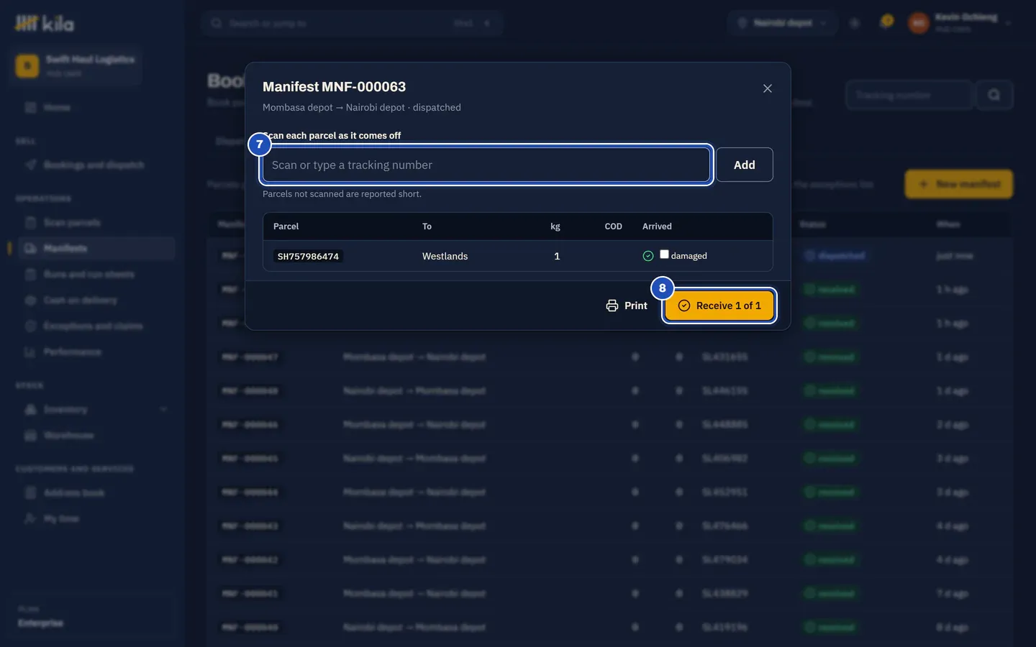Screen dimensions: 1036x647
Task: Open the notifications bell in the top bar
Action: click(x=886, y=23)
